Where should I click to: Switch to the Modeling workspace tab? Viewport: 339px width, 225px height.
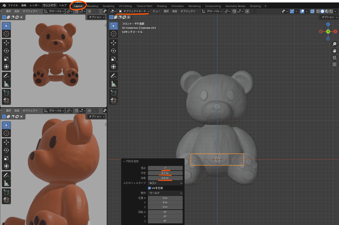(93, 6)
